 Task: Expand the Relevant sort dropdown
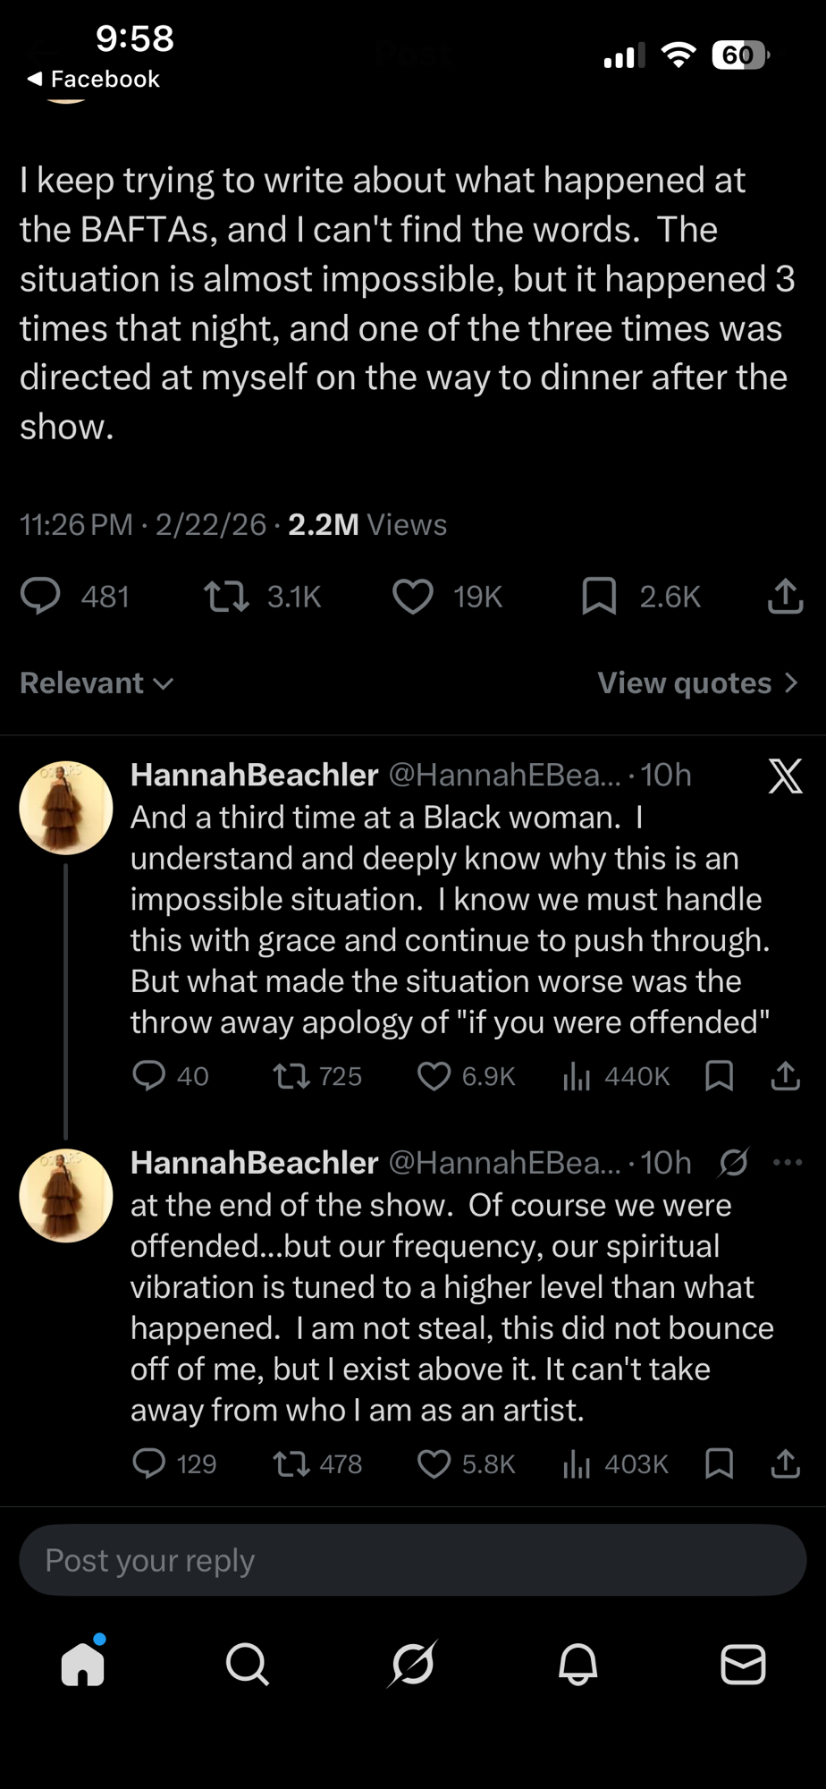click(97, 683)
